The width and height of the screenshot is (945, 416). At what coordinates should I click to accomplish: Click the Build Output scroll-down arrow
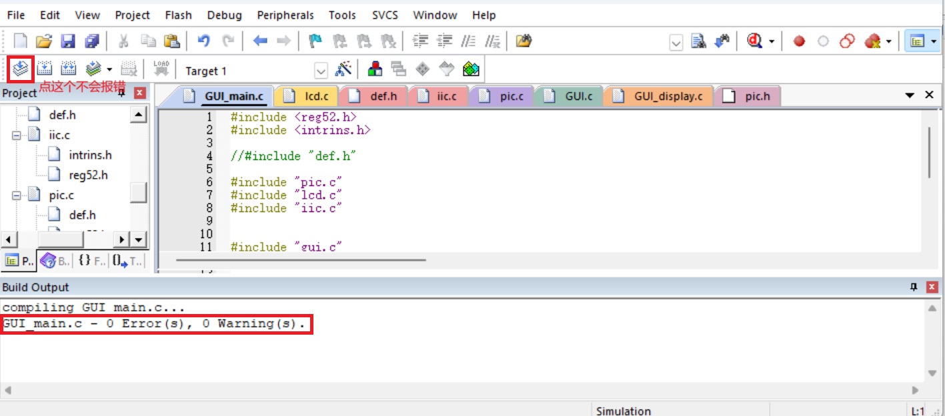[932, 374]
